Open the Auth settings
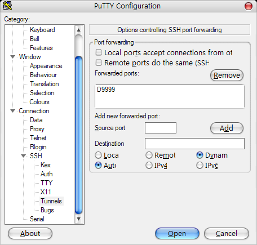 [x=47, y=174]
